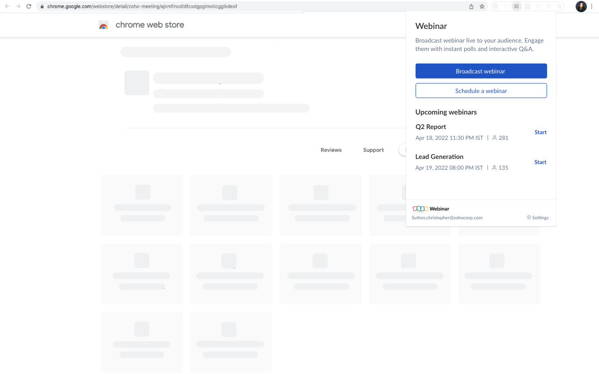Click the view site information lock icon
This screenshot has height=374, width=599.
41,6
